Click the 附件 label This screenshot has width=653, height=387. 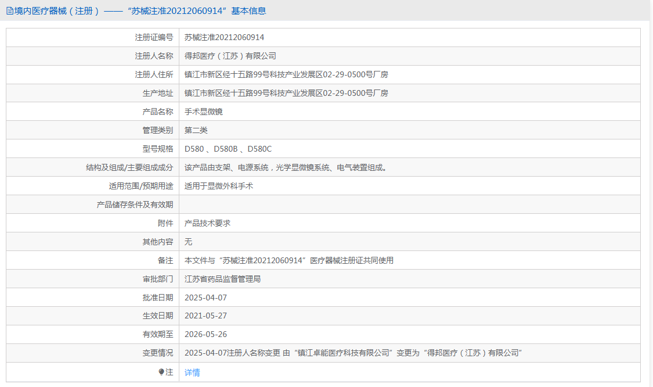pos(165,223)
